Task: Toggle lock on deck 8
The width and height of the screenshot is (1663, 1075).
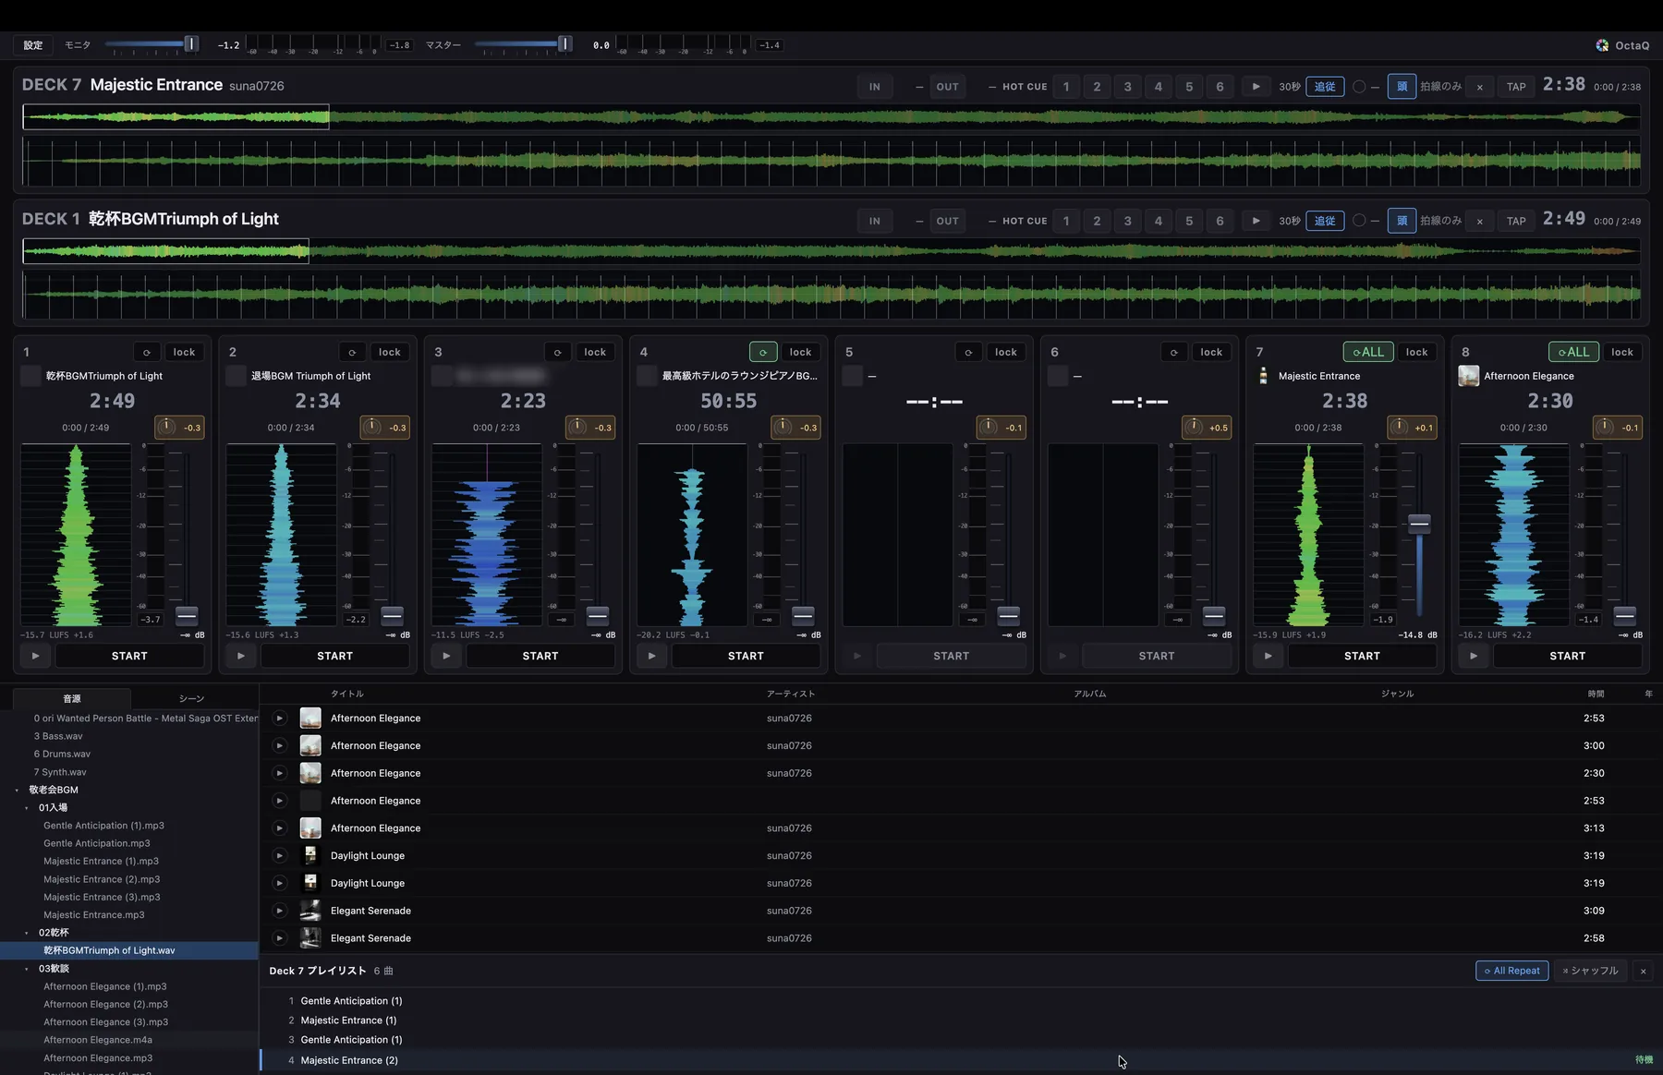Action: click(x=1622, y=352)
